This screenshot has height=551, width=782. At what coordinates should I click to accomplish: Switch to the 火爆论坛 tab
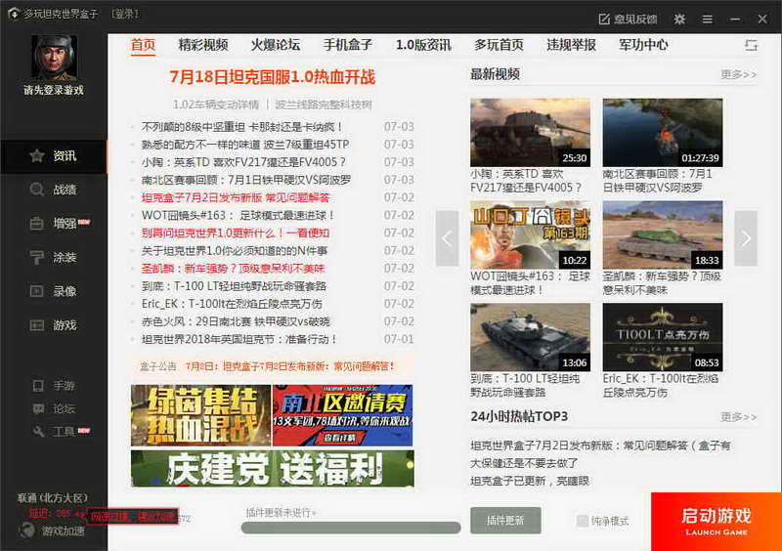tap(276, 45)
